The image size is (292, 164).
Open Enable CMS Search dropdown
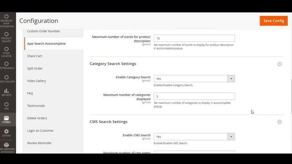(x=194, y=137)
